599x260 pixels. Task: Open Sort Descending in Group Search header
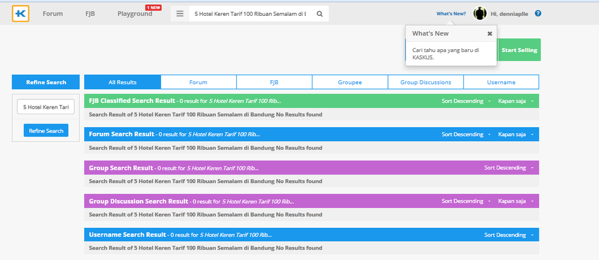pyautogui.click(x=509, y=168)
